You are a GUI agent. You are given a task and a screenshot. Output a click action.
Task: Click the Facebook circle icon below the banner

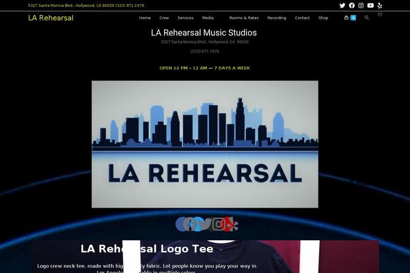[182, 224]
